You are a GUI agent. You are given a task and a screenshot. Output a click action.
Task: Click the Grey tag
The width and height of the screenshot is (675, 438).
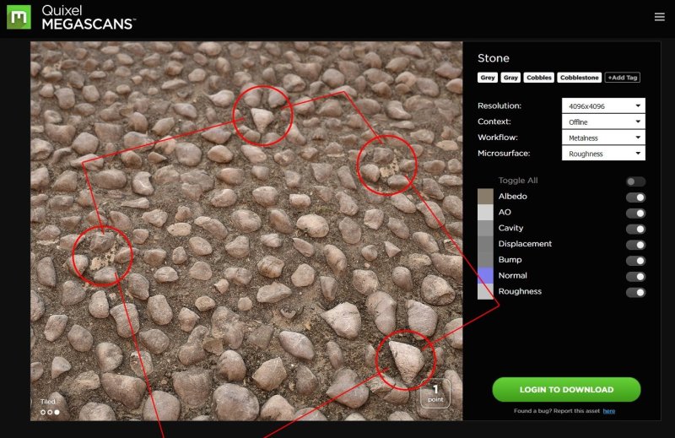tap(488, 78)
